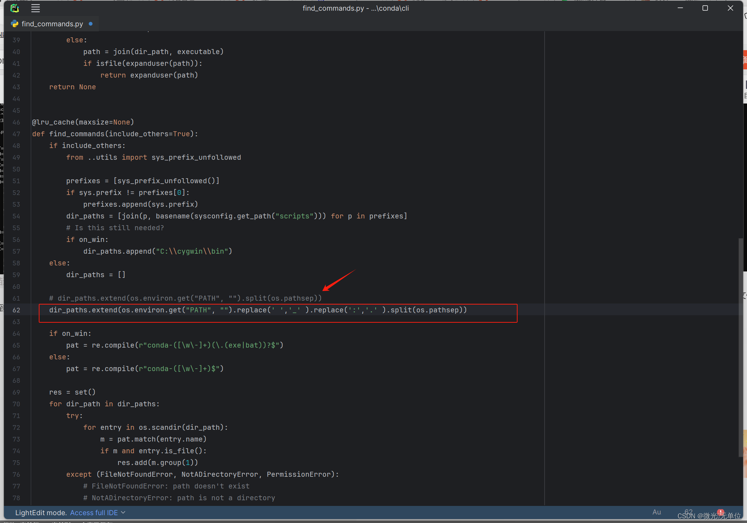Click 'if sys.prefix != prefixes[0]:' line
The height and width of the screenshot is (523, 747).
[x=128, y=193]
